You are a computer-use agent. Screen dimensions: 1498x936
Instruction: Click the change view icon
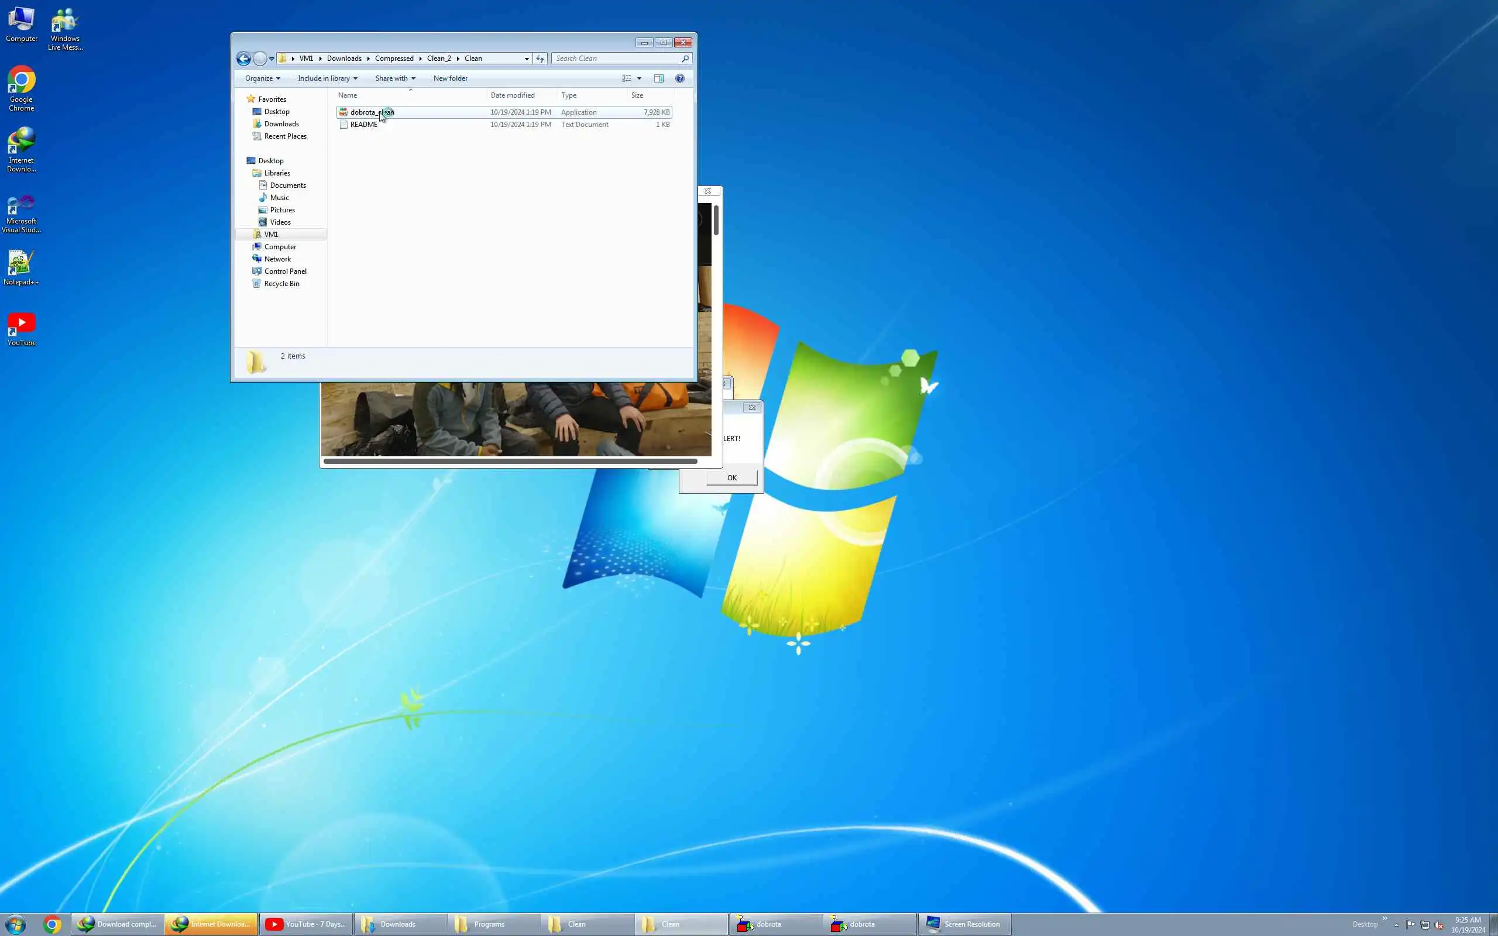click(627, 78)
